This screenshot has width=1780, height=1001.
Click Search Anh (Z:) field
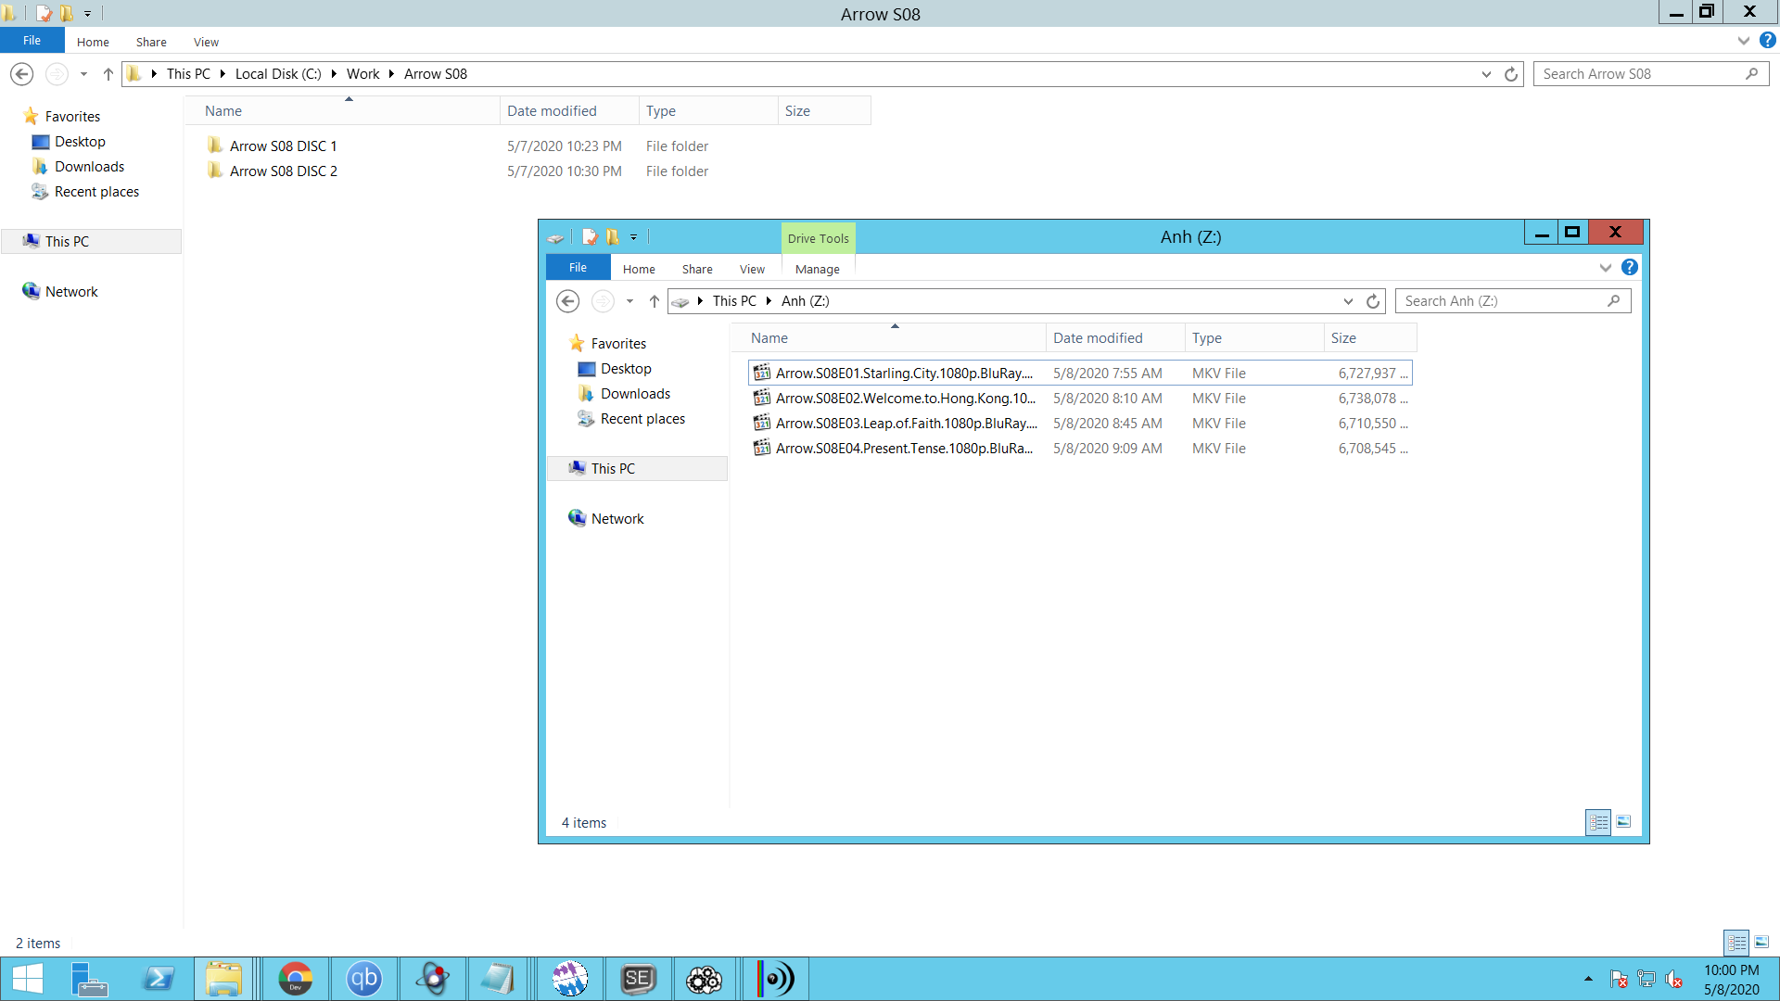[1512, 301]
